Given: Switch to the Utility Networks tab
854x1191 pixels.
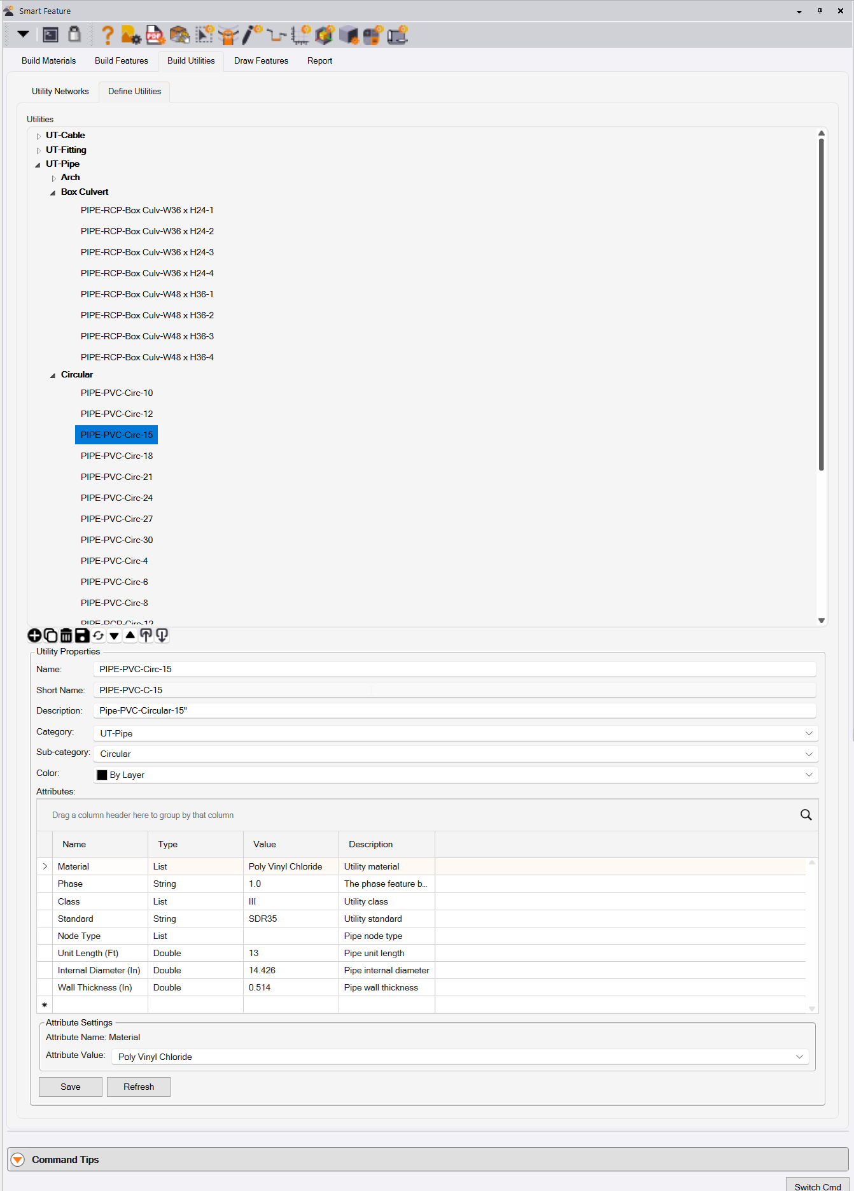Looking at the screenshot, I should pyautogui.click(x=60, y=92).
